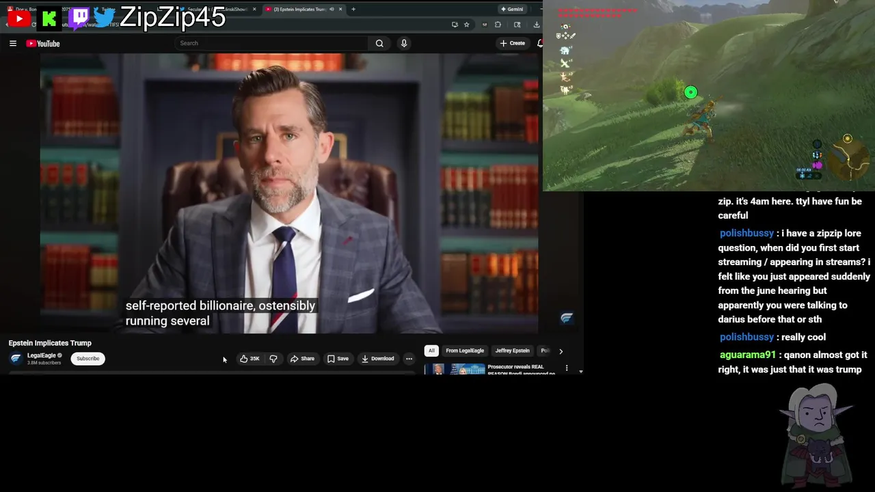875x492 pixels.
Task: Open the Prosecutor reveals REAL REASON video thumbnail
Action: 455,370
